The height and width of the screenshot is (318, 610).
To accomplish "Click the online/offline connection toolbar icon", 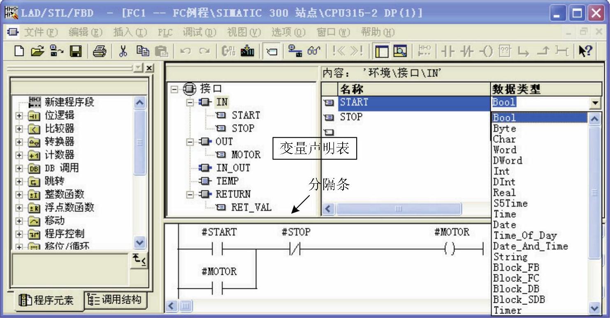I will (x=295, y=51).
